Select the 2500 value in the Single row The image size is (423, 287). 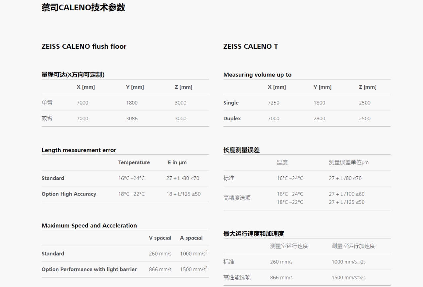pos(365,103)
